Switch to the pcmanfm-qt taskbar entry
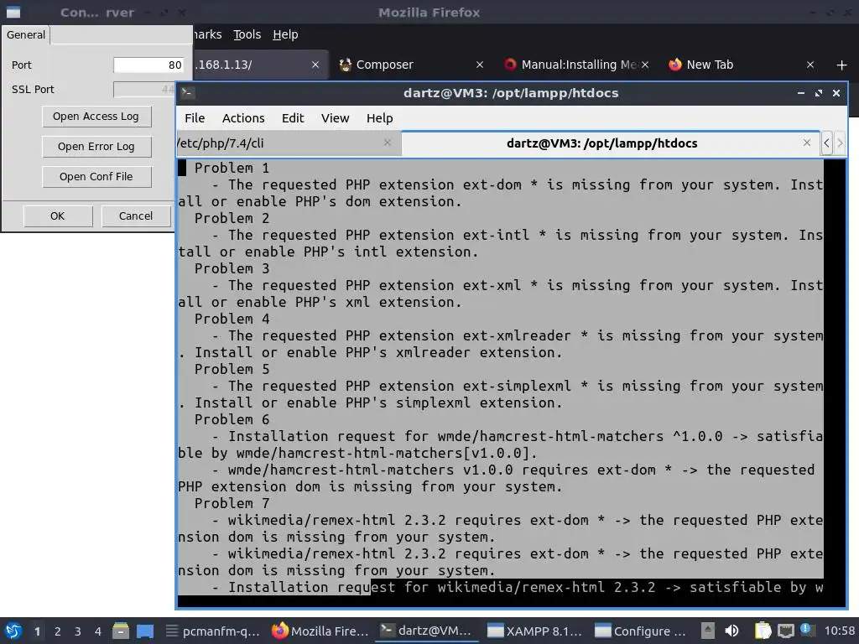 213,631
